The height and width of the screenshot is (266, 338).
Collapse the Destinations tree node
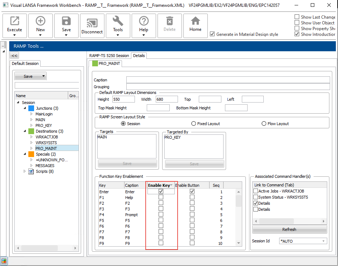[x=25, y=131]
